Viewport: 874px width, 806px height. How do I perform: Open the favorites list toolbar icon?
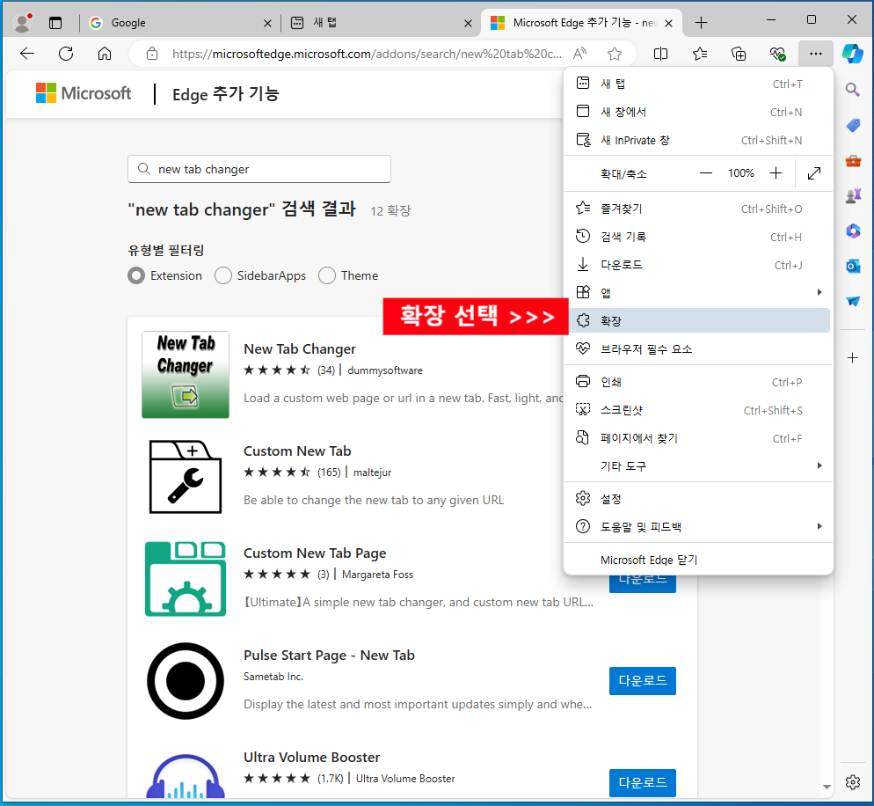pyautogui.click(x=700, y=54)
